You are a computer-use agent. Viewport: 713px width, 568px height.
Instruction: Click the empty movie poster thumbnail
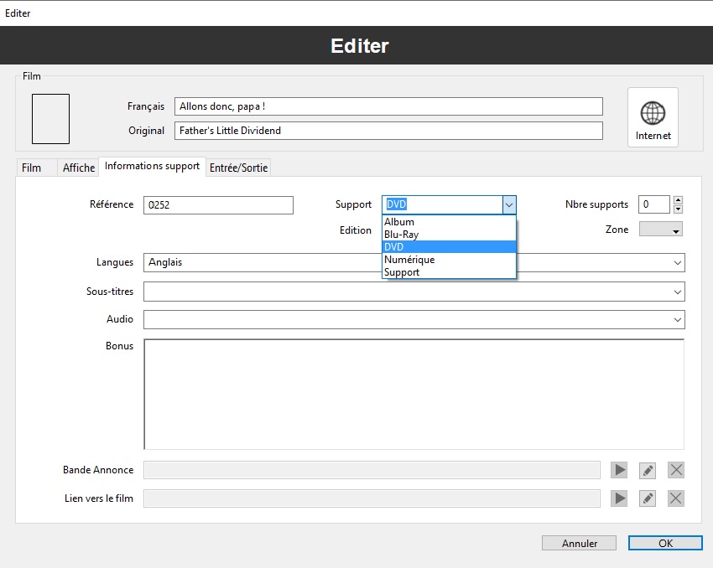50,119
